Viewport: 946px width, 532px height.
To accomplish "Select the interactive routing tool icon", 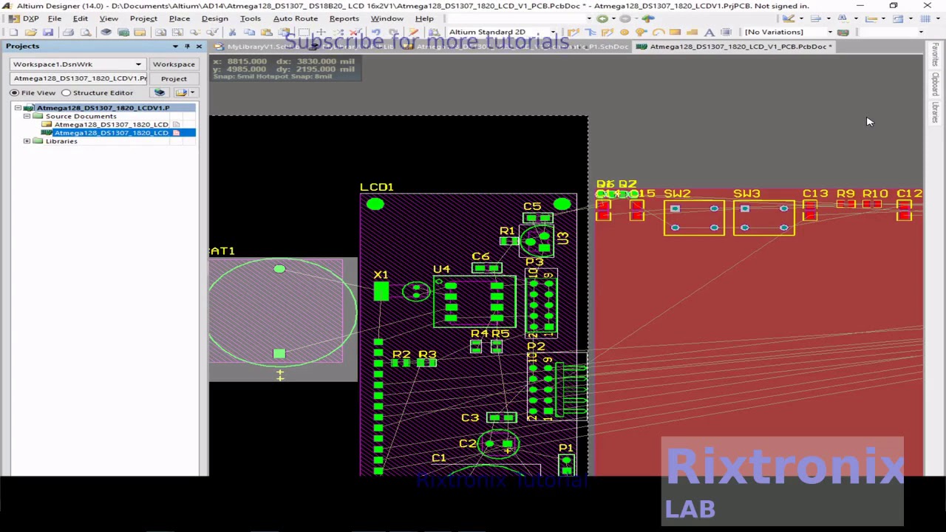I will (x=573, y=33).
